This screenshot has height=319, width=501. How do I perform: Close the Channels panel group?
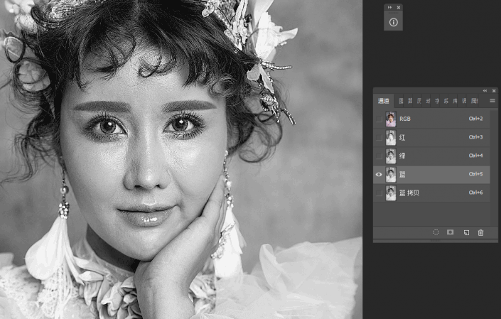[493, 91]
